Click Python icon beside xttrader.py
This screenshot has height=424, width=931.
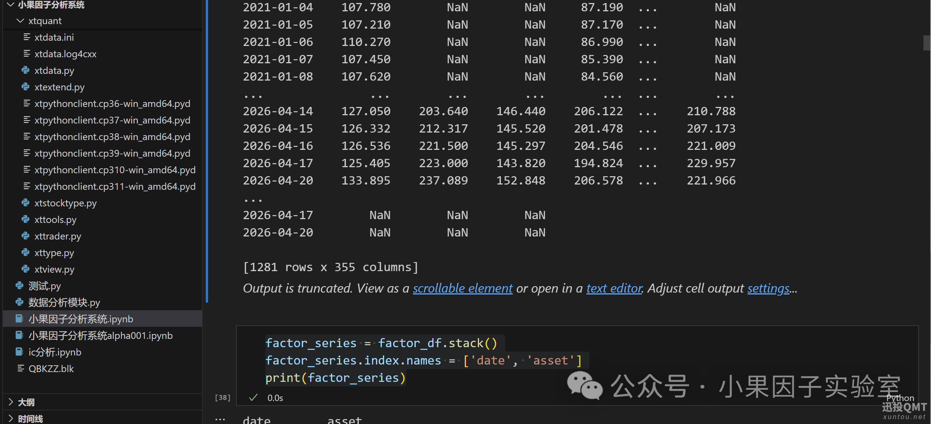click(26, 236)
